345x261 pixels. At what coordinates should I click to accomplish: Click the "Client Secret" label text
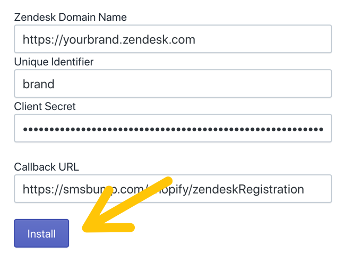coord(45,106)
